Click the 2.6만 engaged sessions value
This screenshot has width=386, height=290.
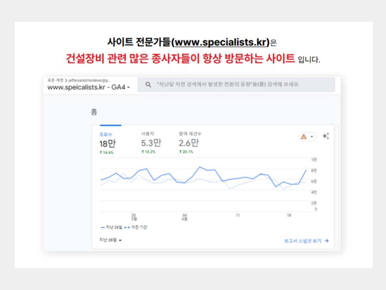(x=189, y=143)
